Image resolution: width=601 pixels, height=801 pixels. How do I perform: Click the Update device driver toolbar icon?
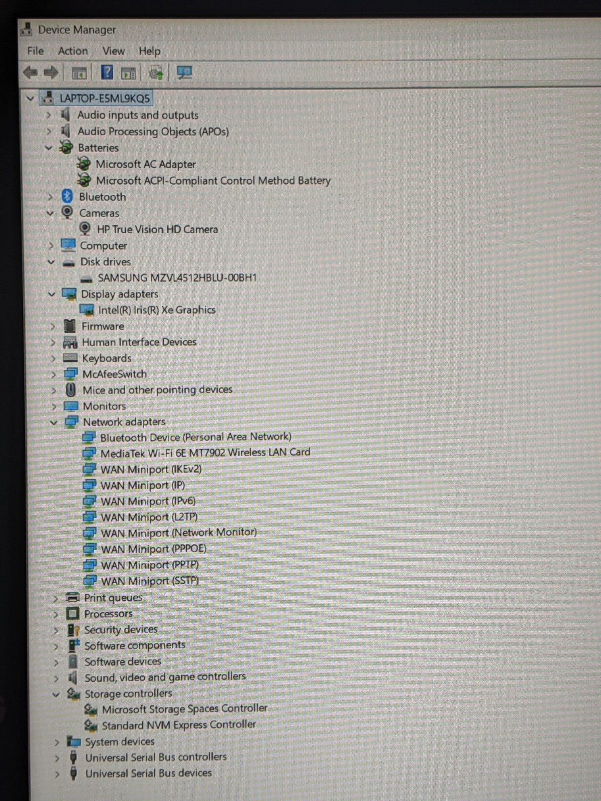pyautogui.click(x=156, y=73)
